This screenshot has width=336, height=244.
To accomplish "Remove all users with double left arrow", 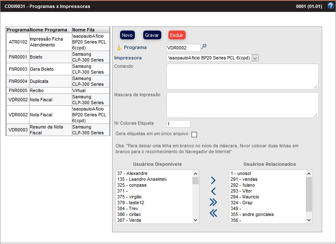I will (213, 213).
